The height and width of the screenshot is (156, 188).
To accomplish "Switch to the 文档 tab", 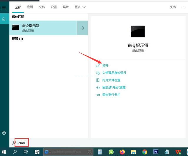I will [42, 7].
